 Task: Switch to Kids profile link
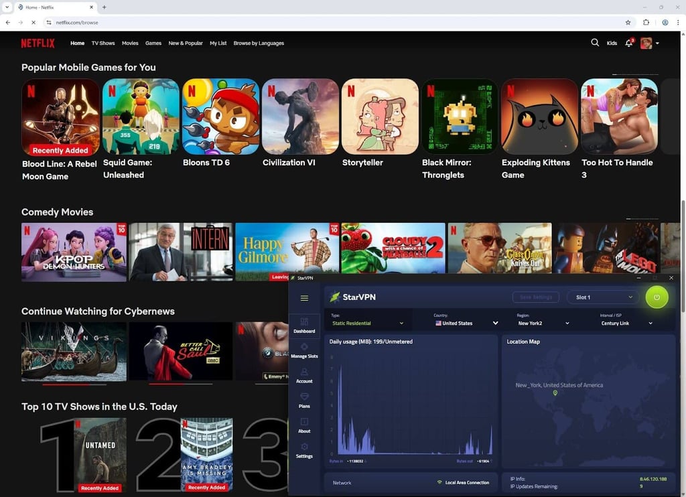click(612, 43)
